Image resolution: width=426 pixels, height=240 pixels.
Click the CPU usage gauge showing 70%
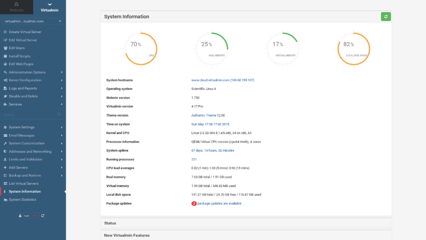coord(140,48)
